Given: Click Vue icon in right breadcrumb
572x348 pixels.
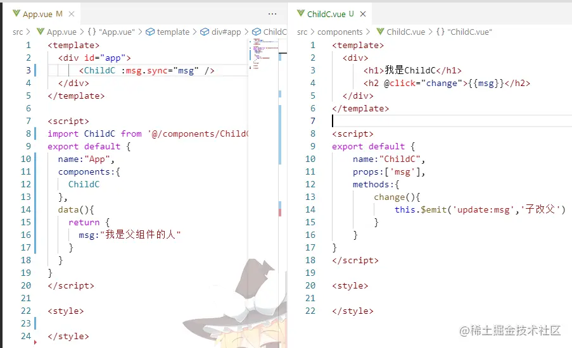Looking at the screenshot, I should tap(381, 32).
